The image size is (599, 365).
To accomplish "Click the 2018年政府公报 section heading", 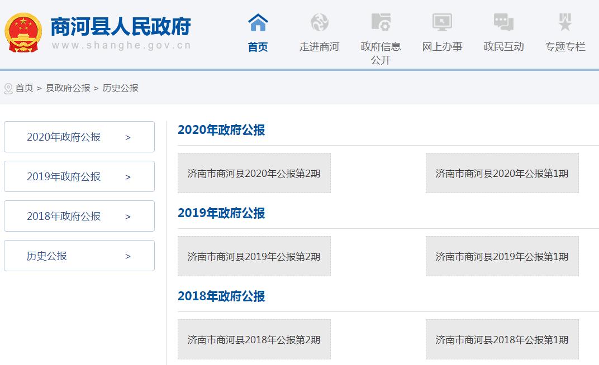I will 221,296.
